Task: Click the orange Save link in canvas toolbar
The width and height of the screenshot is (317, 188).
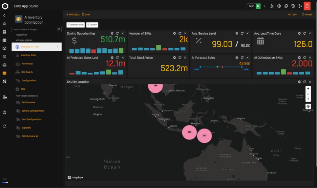Action: 86,14
